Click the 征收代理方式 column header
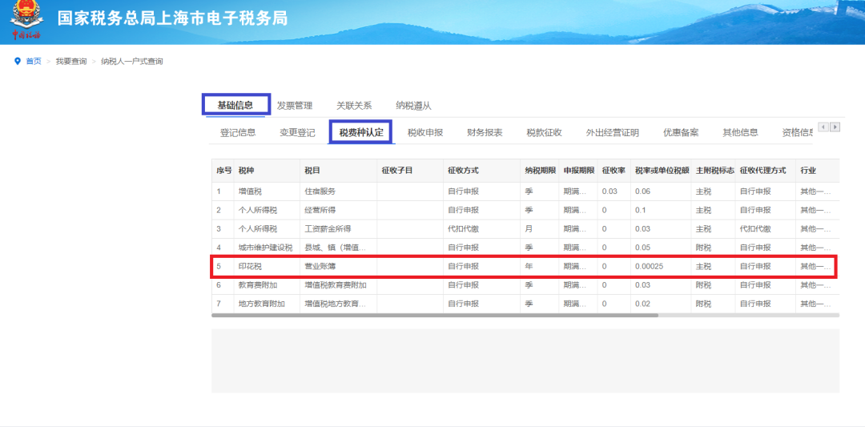Screen dimensions: 865x427 pyautogui.click(x=763, y=171)
